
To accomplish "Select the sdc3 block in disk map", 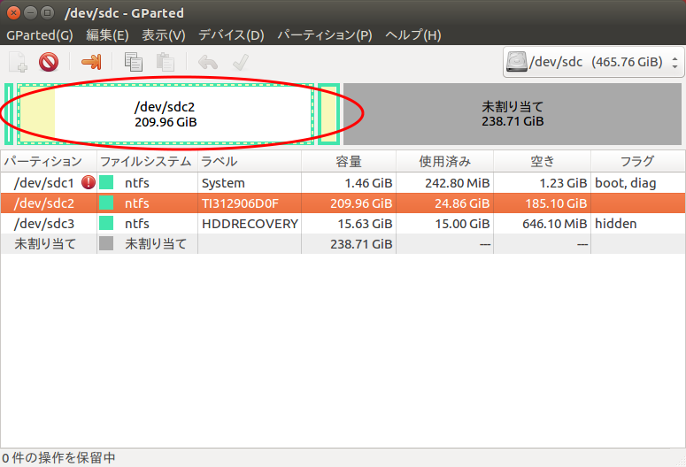I will pos(329,114).
